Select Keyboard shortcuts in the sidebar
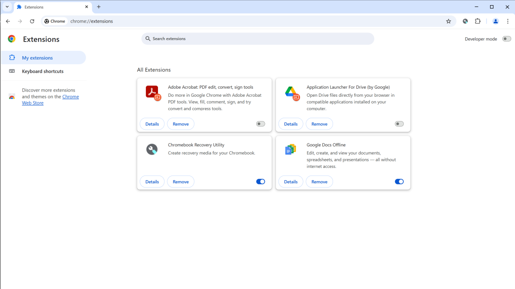This screenshot has height=289, width=515. (43, 71)
